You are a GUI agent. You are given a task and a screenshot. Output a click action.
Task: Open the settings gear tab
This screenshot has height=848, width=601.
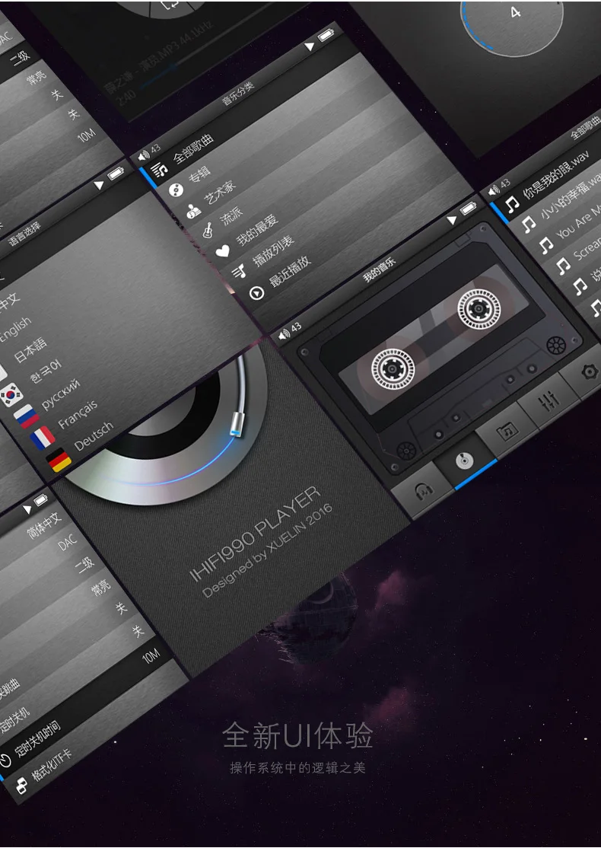[x=589, y=372]
